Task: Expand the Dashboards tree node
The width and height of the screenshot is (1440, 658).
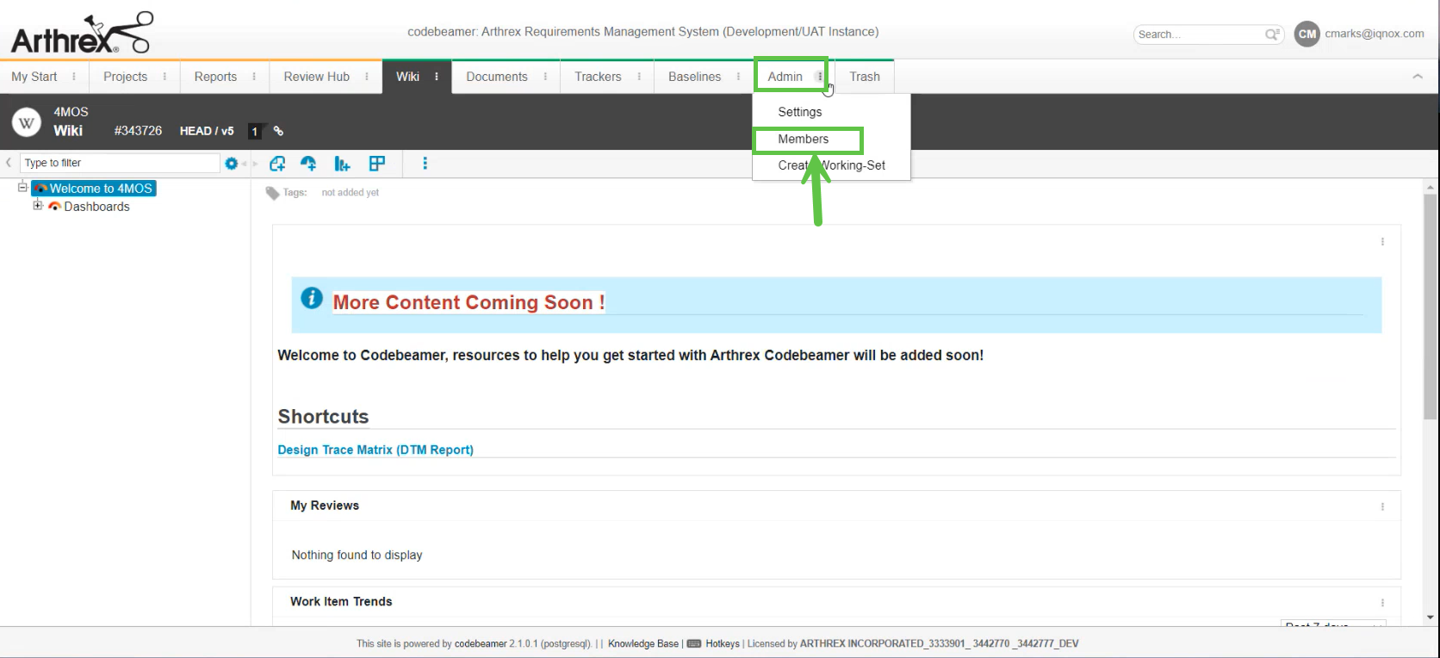Action: tap(38, 206)
